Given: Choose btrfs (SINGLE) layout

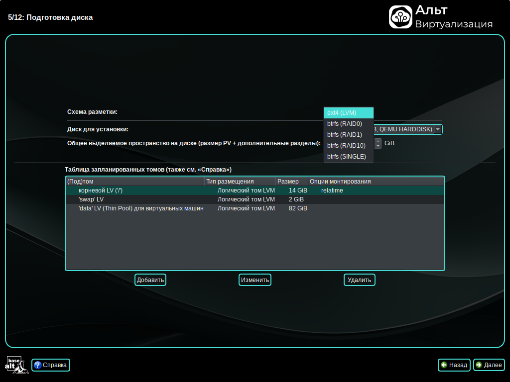Looking at the screenshot, I should pos(348,157).
